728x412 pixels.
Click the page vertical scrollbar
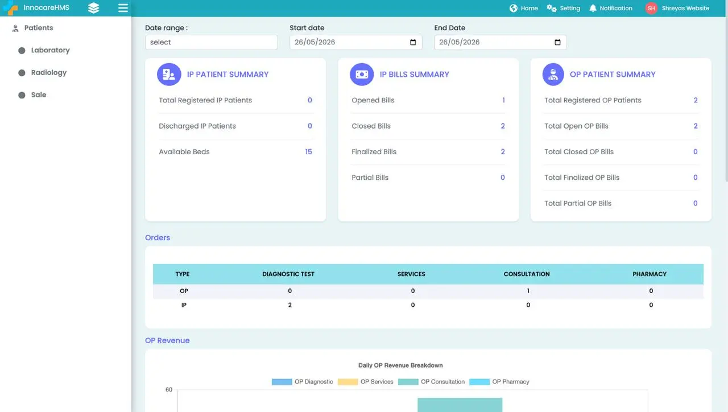point(726,91)
